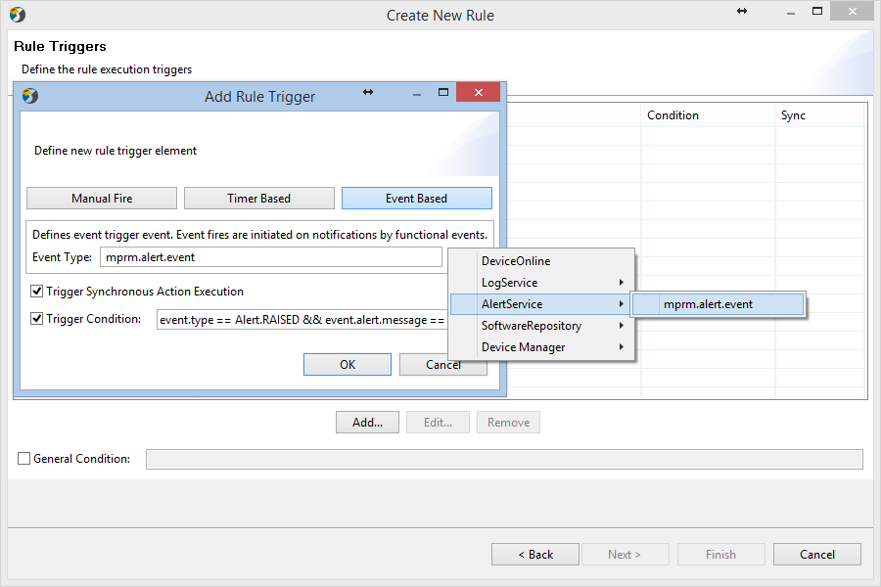Viewport: 881px width, 587px height.
Task: Choose mprm.alert.event submenu entry
Action: (x=718, y=304)
